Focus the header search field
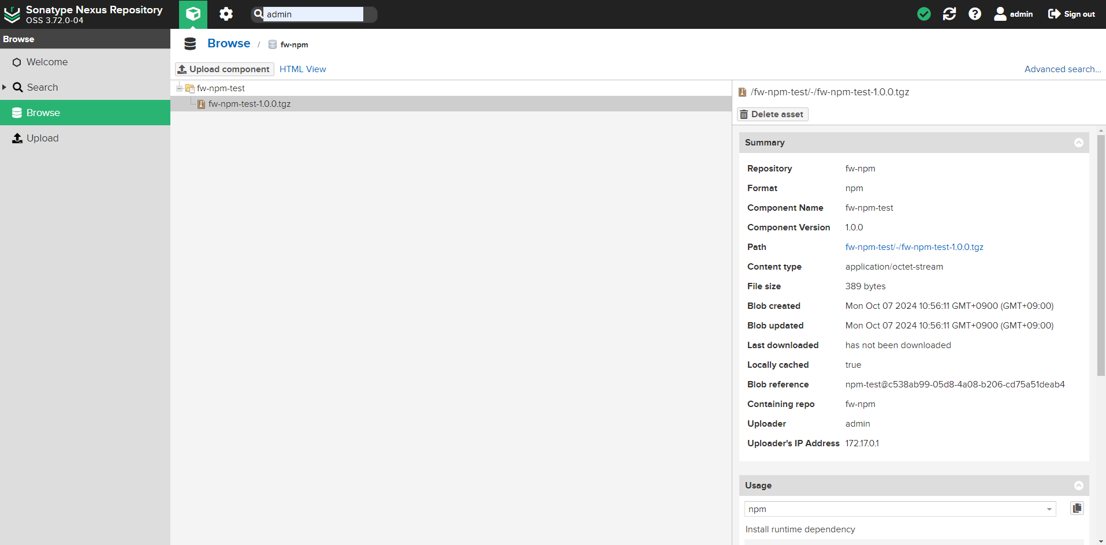Image resolution: width=1106 pixels, height=545 pixels. (x=313, y=14)
